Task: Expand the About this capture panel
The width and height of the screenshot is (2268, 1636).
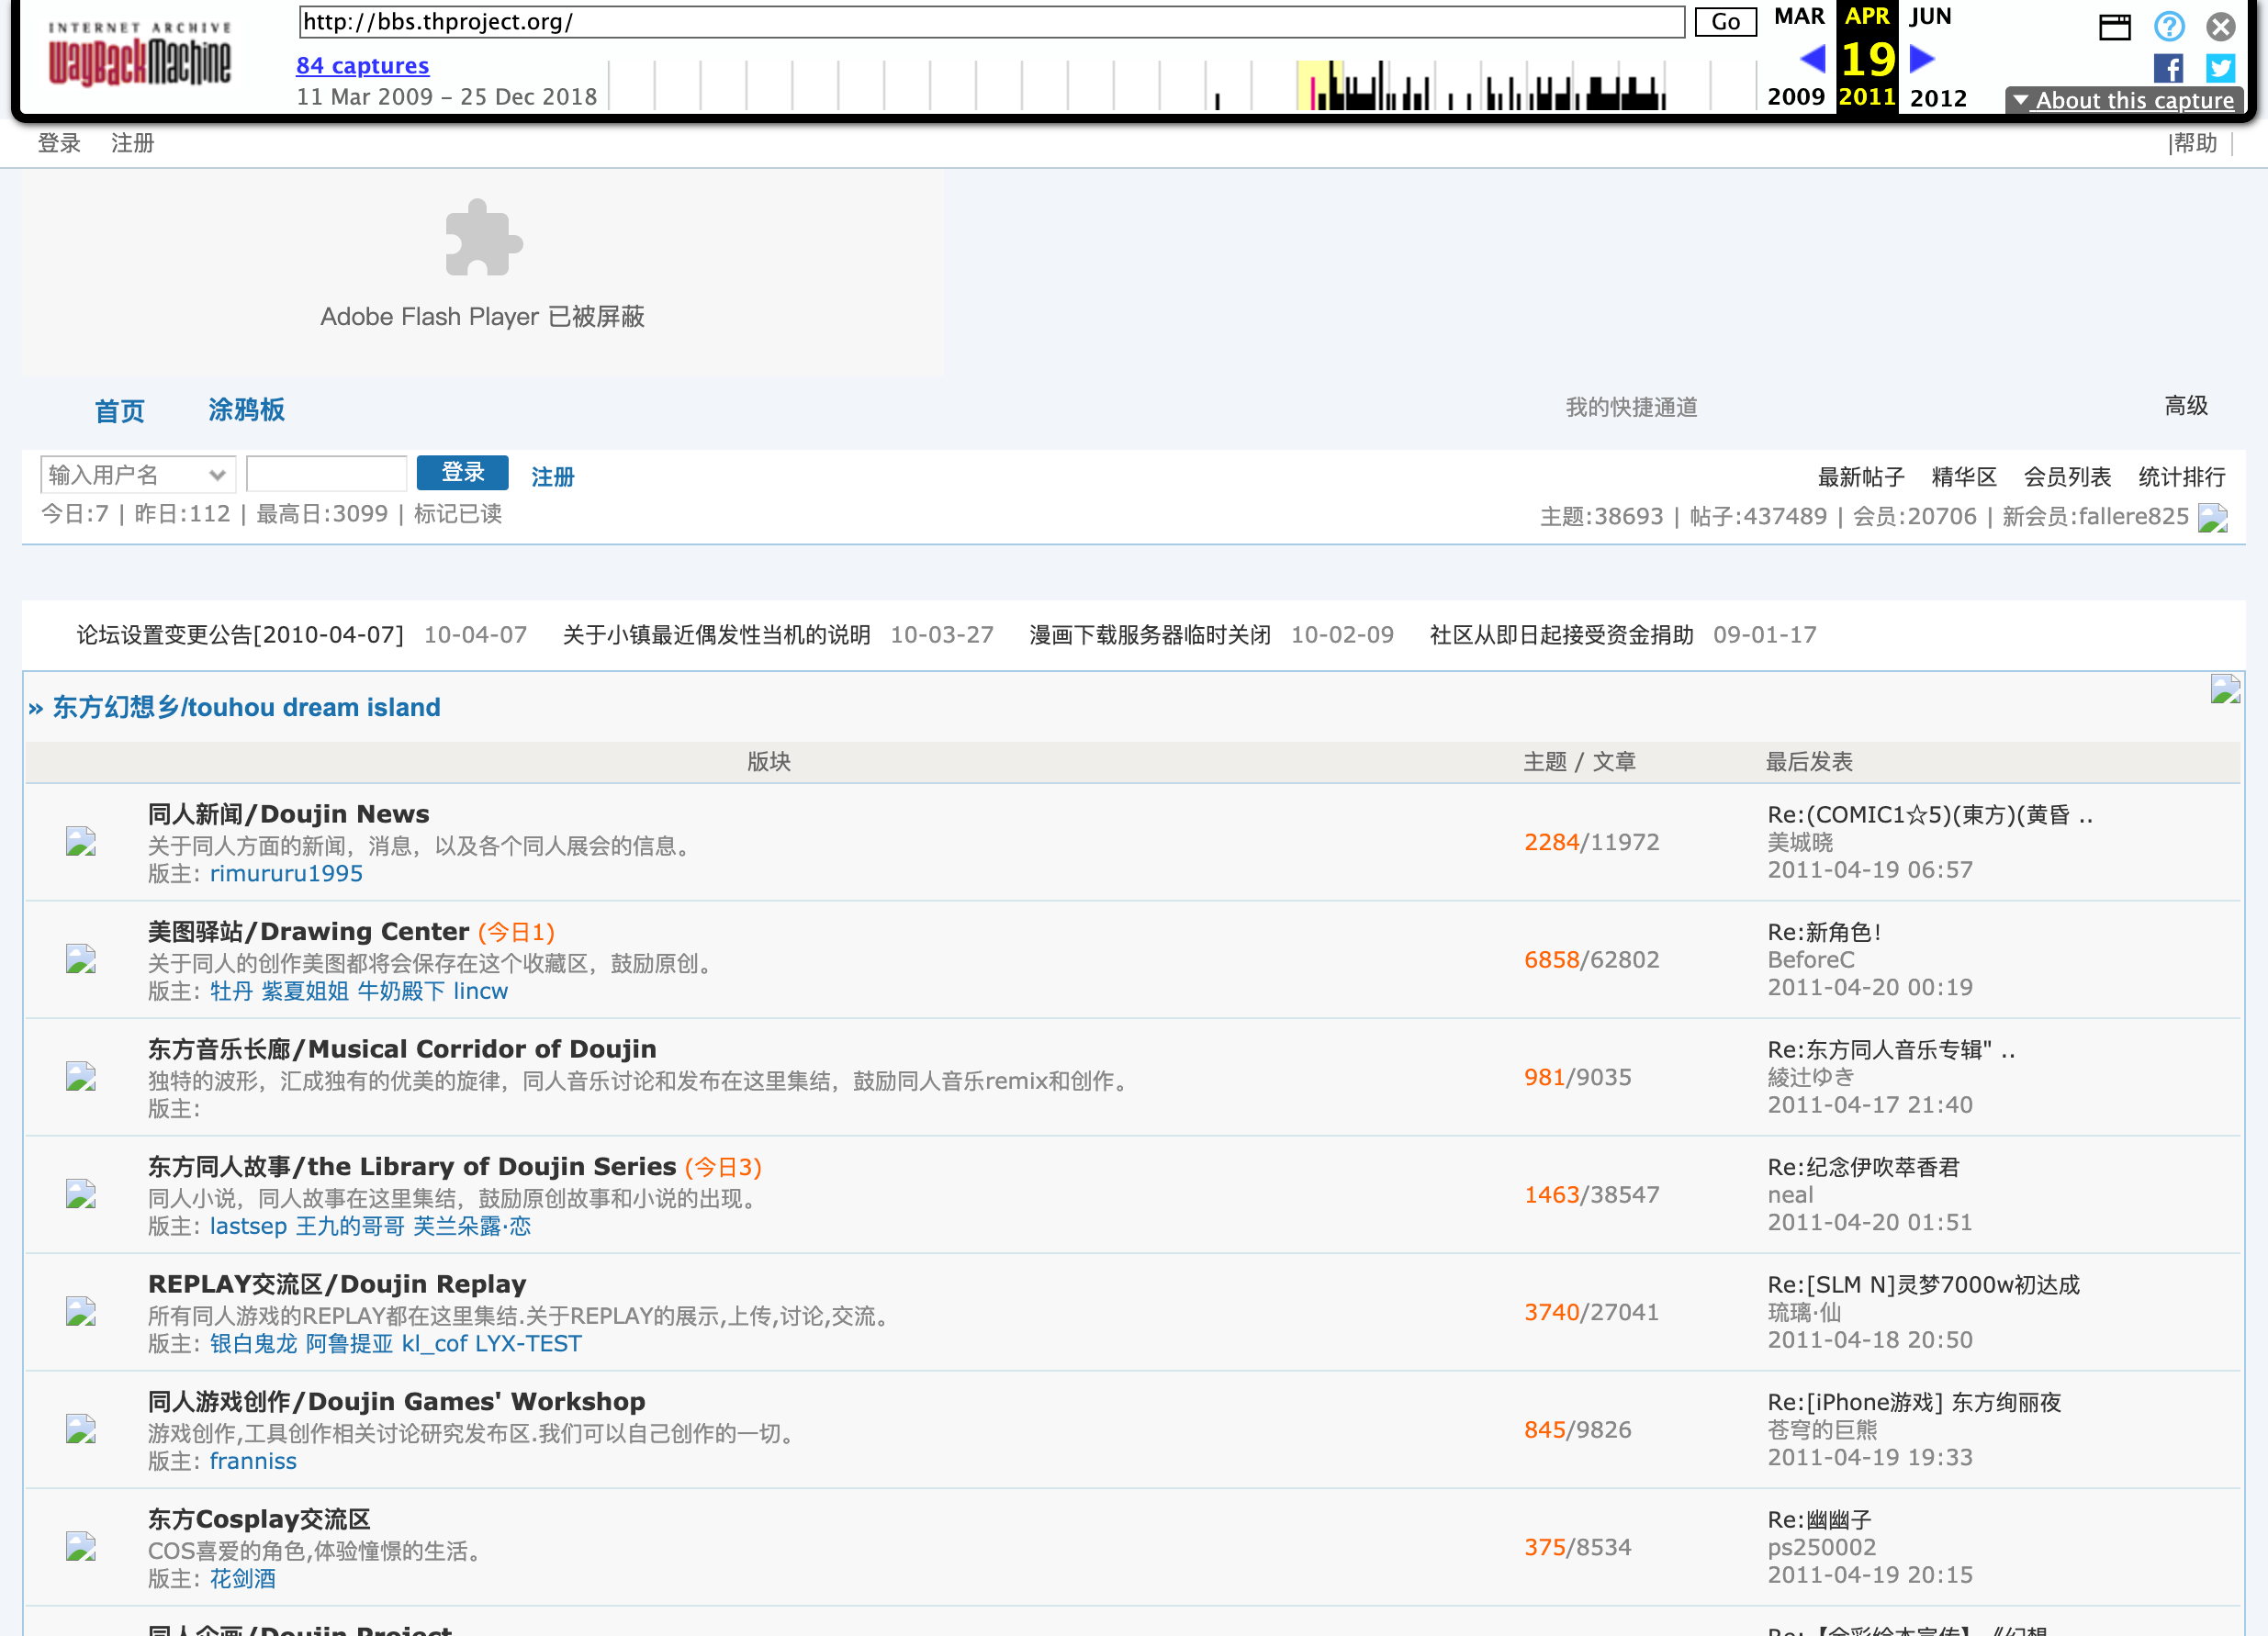Action: click(x=2124, y=100)
